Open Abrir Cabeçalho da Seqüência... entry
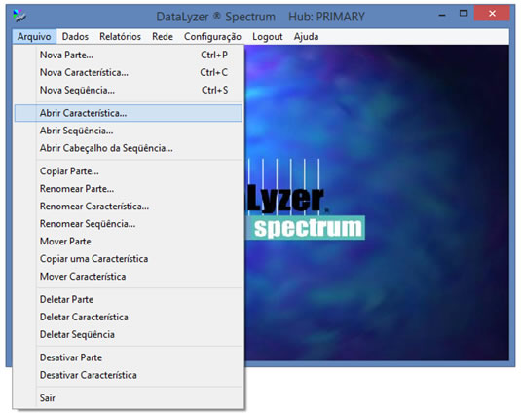Image resolution: width=521 pixels, height=413 pixels. pos(129,148)
